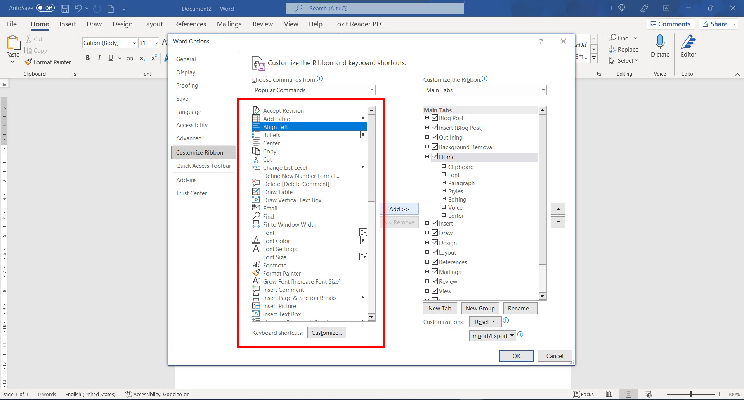Image resolution: width=744 pixels, height=400 pixels.
Task: Open the Main Tabs dropdown
Action: [485, 90]
